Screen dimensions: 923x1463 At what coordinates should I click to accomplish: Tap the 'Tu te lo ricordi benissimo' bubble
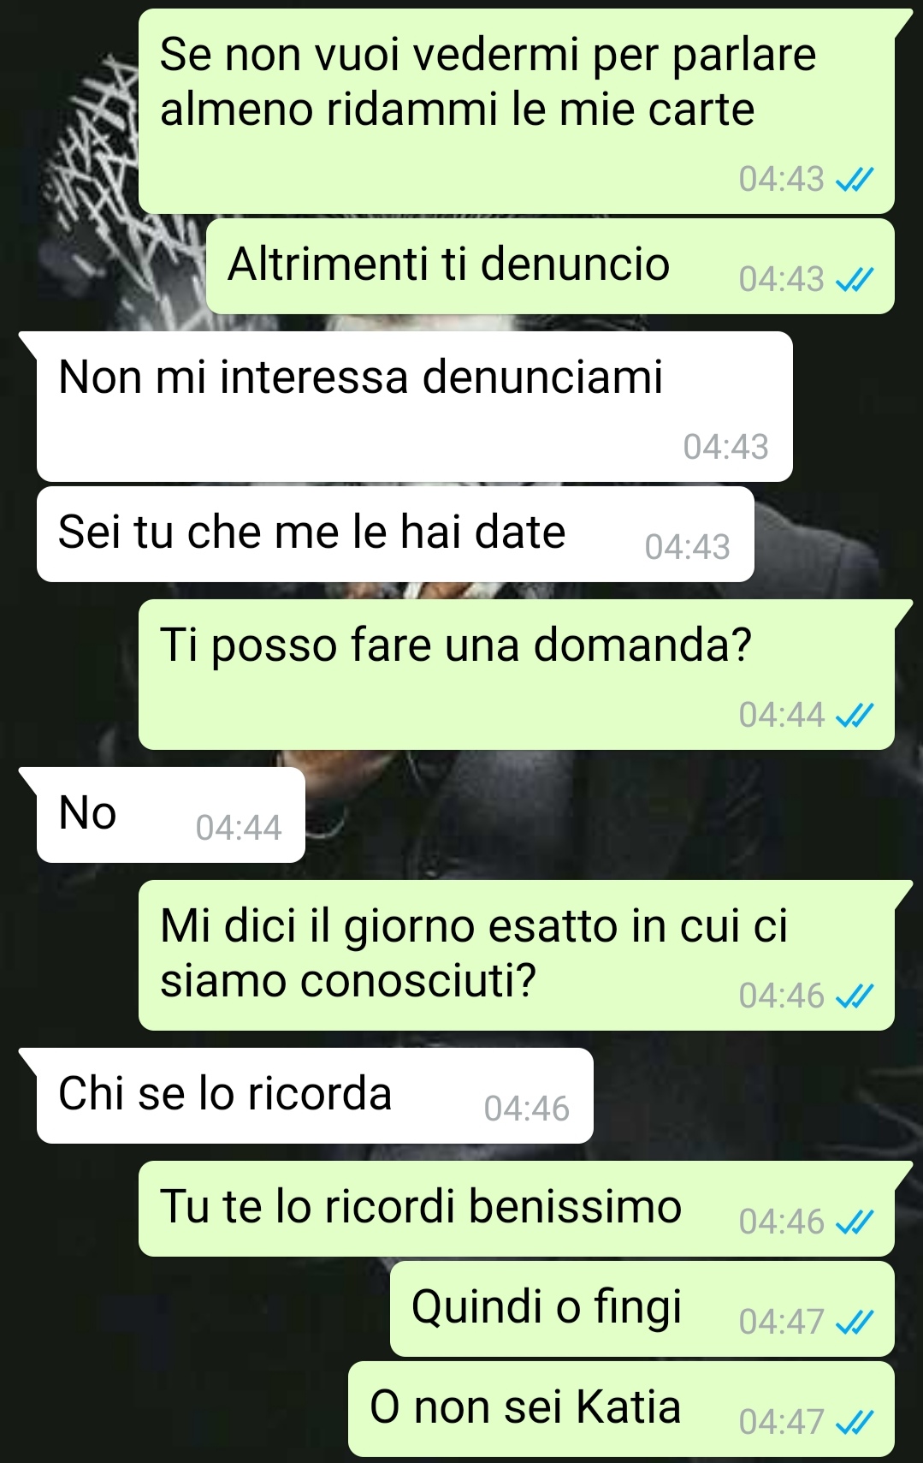[517, 1209]
